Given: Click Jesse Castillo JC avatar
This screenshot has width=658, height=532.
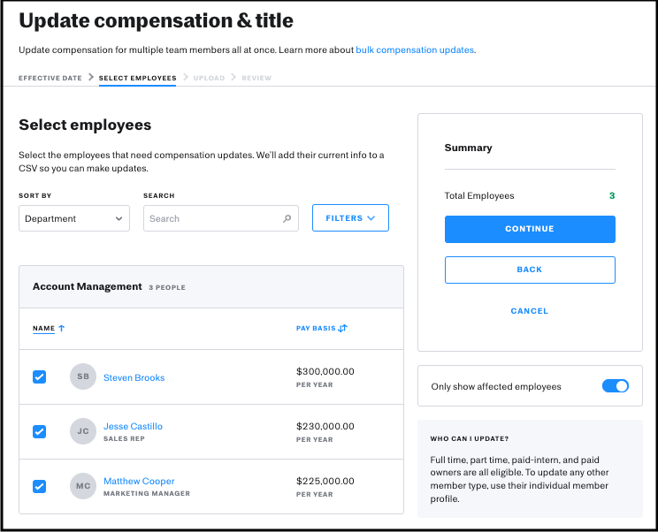Looking at the screenshot, I should point(82,431).
